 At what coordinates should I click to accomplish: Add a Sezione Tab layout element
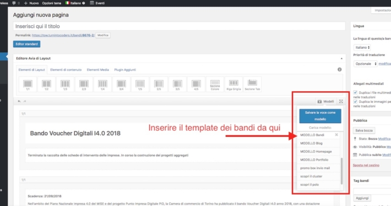252,85
